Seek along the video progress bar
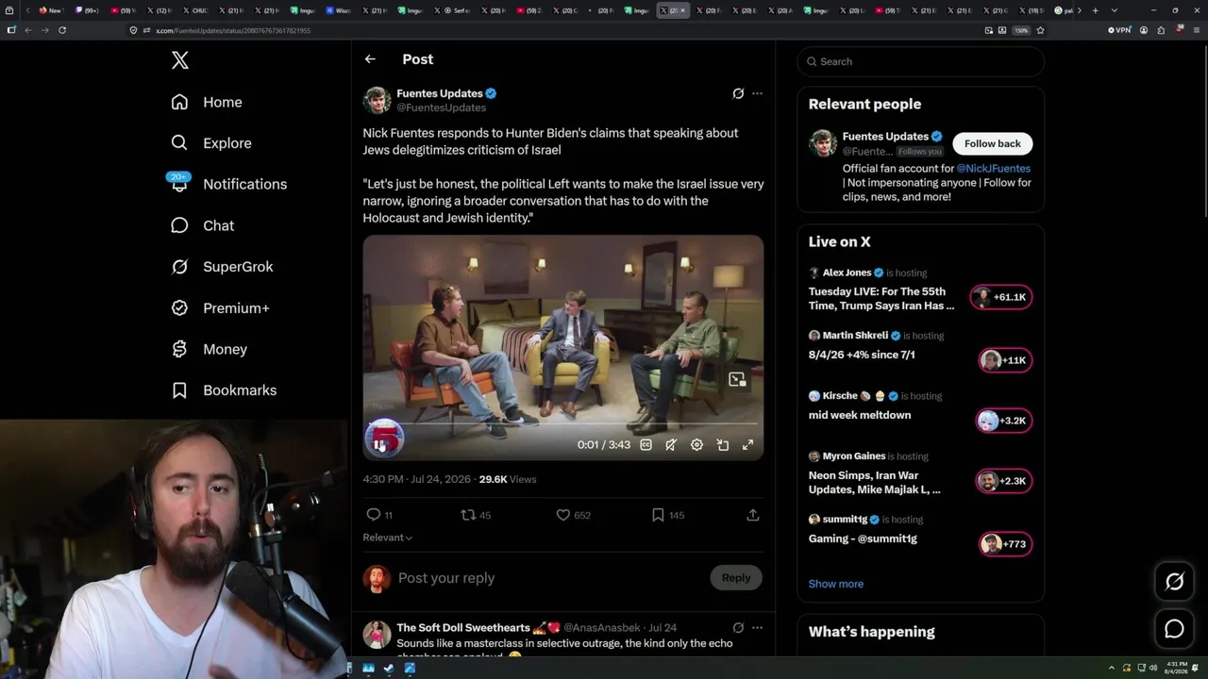 pyautogui.click(x=563, y=424)
